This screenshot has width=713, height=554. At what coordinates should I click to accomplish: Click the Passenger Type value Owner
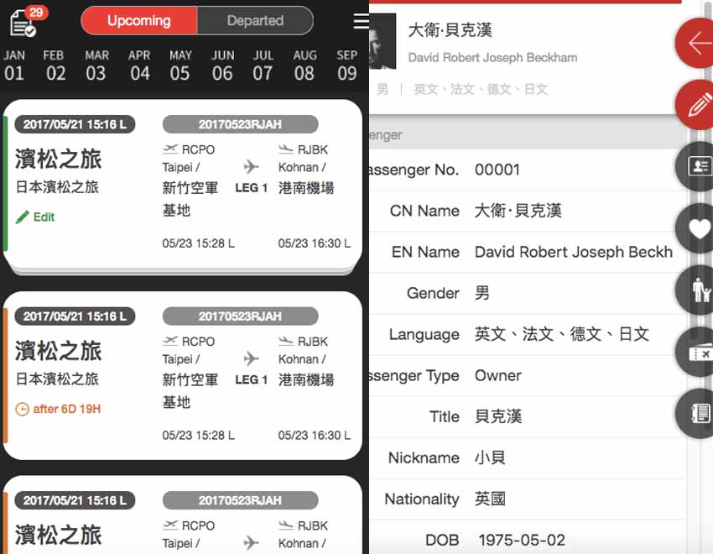pos(498,375)
